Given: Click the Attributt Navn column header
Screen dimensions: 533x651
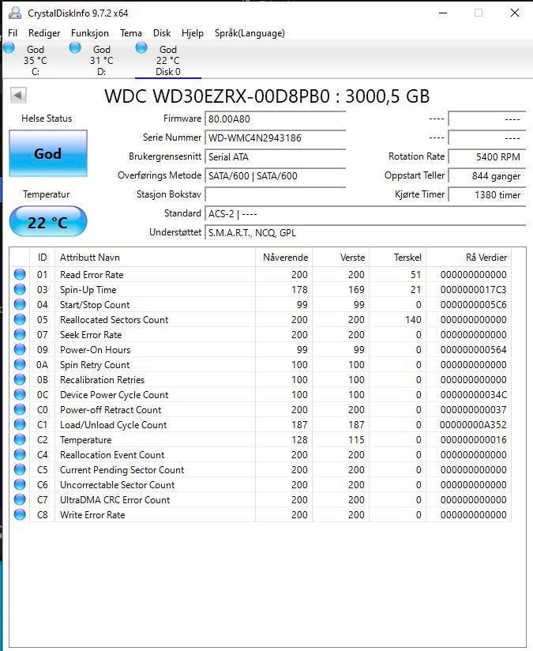Looking at the screenshot, I should (155, 258).
